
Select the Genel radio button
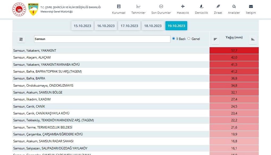[x=189, y=39]
